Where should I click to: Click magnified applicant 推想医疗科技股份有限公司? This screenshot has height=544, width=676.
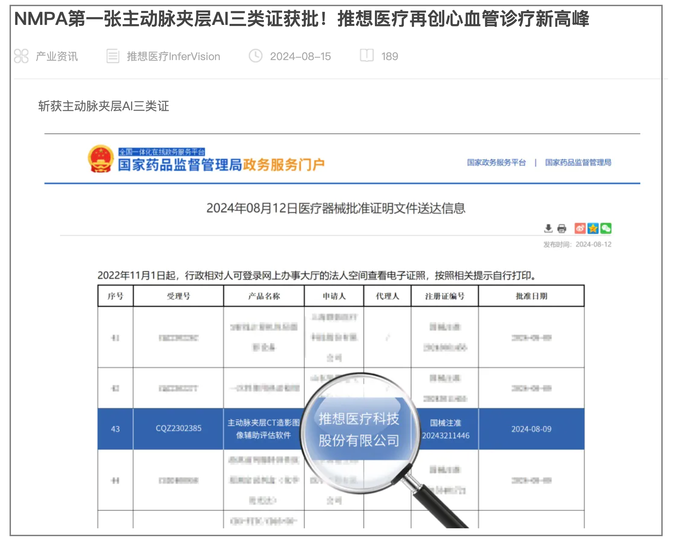pyautogui.click(x=359, y=430)
